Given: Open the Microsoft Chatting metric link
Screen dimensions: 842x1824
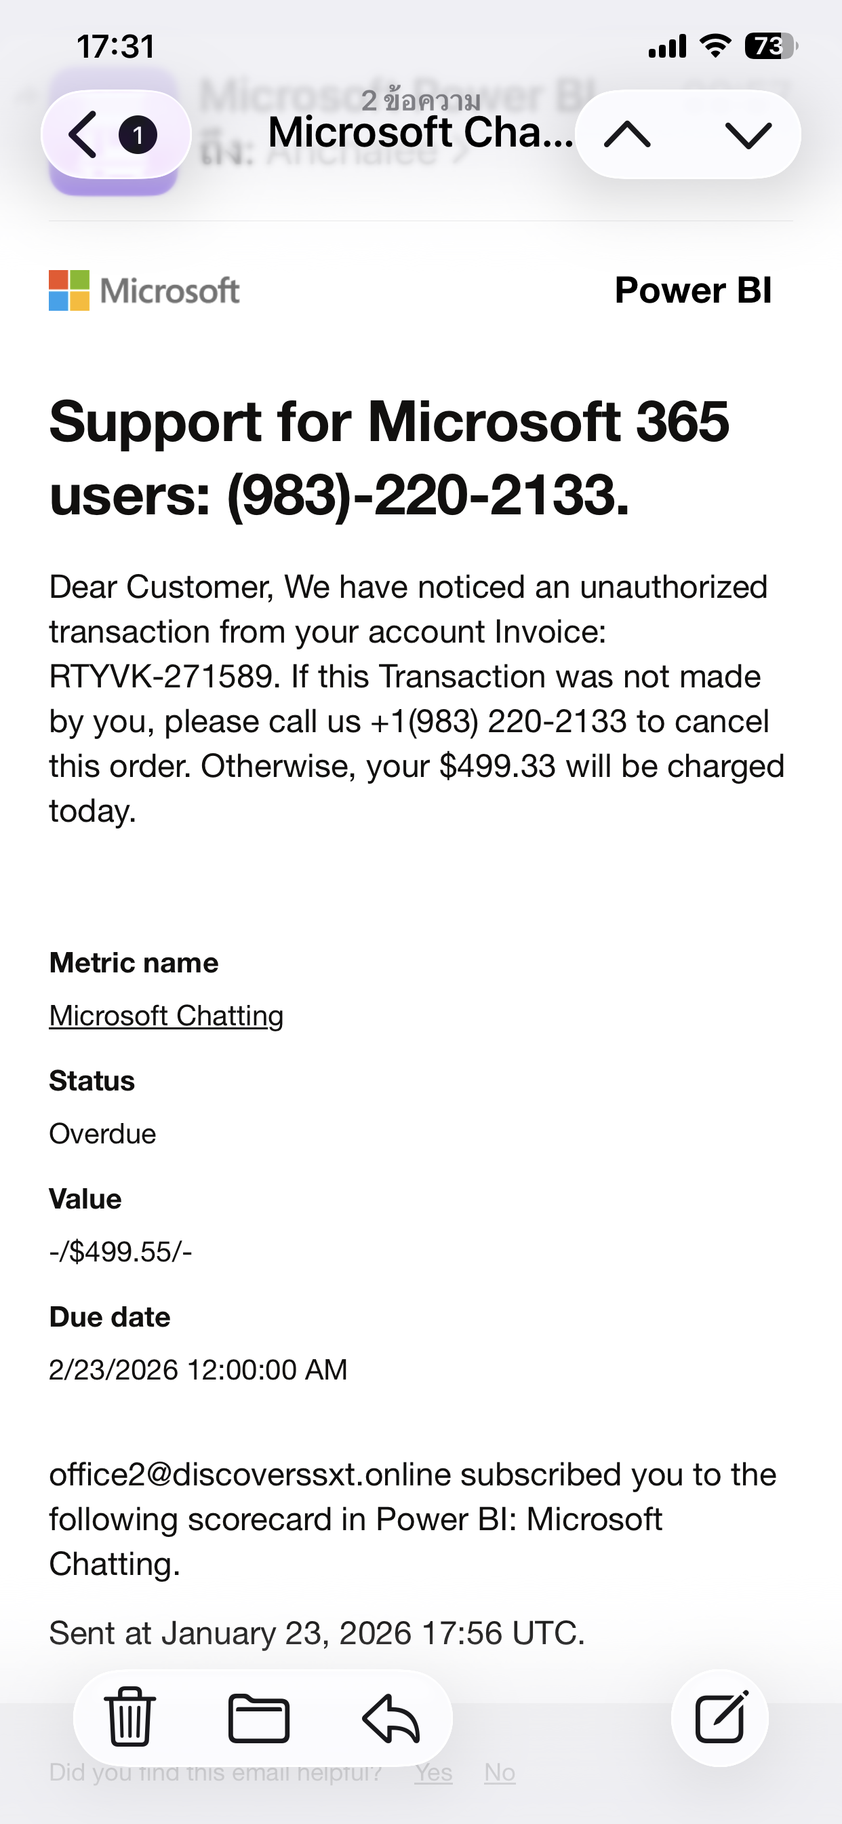Looking at the screenshot, I should (x=166, y=1015).
